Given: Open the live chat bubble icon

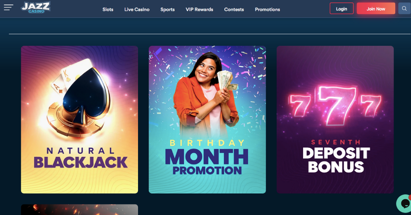Looking at the screenshot, I should [x=404, y=203].
